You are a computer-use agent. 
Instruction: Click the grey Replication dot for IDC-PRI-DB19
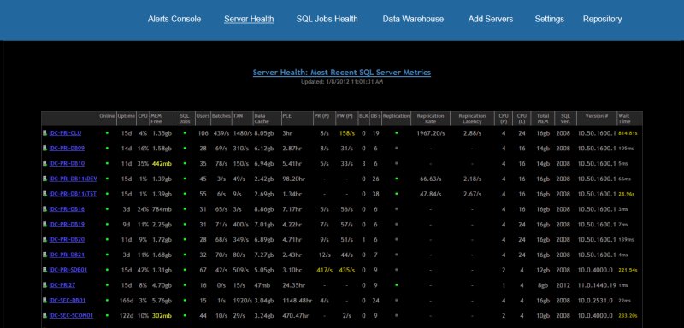(396, 225)
